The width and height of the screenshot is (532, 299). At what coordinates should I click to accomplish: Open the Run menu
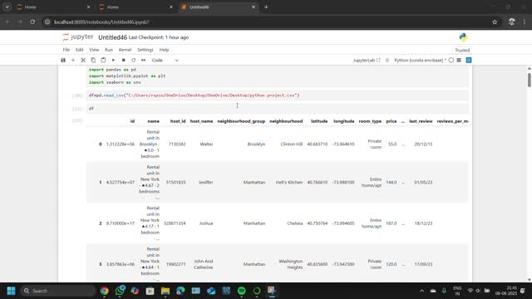pos(109,50)
